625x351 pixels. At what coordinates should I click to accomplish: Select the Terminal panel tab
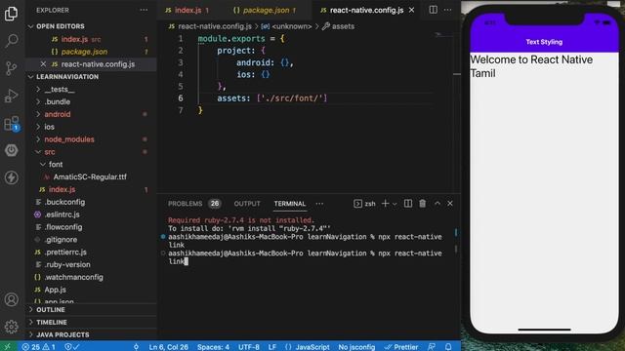pyautogui.click(x=290, y=204)
